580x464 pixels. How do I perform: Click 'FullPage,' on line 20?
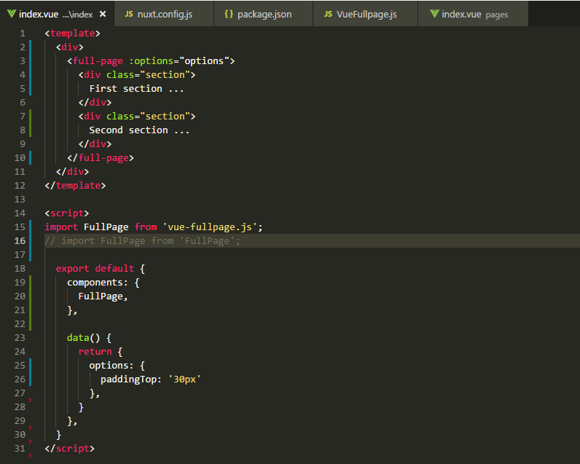[103, 296]
